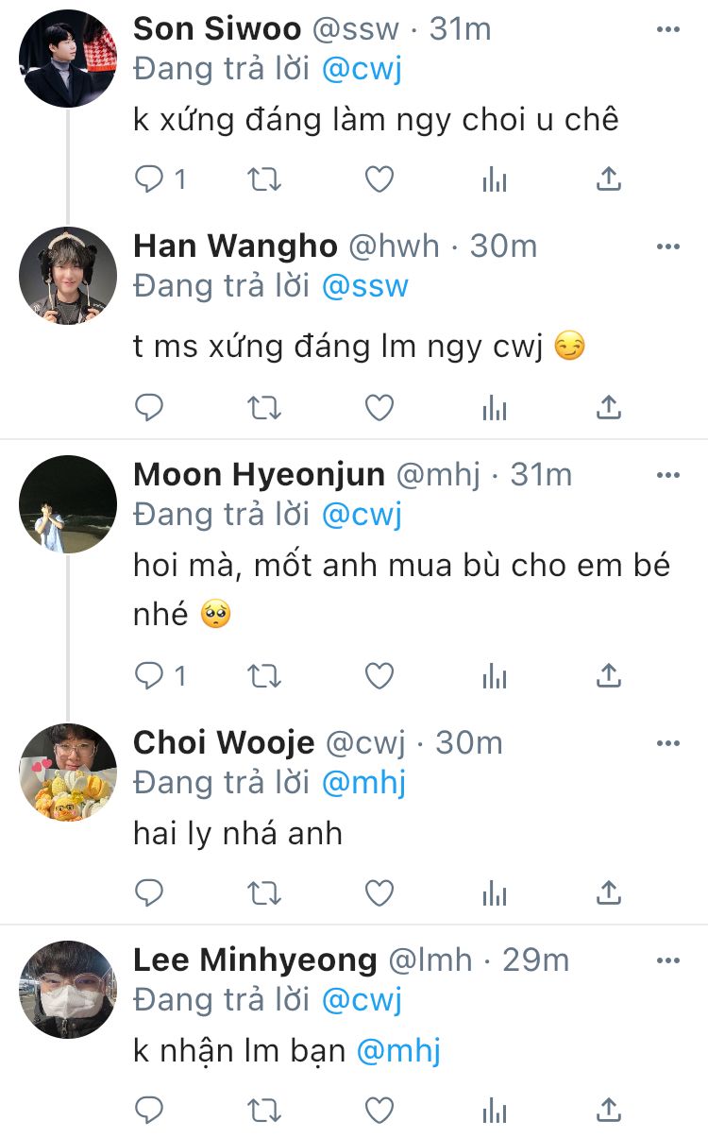Like Son Siwoo's tweet
708x1138 pixels.
coord(379,178)
